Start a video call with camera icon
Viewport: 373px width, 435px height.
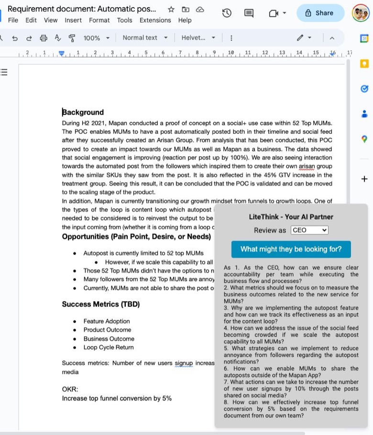click(274, 13)
